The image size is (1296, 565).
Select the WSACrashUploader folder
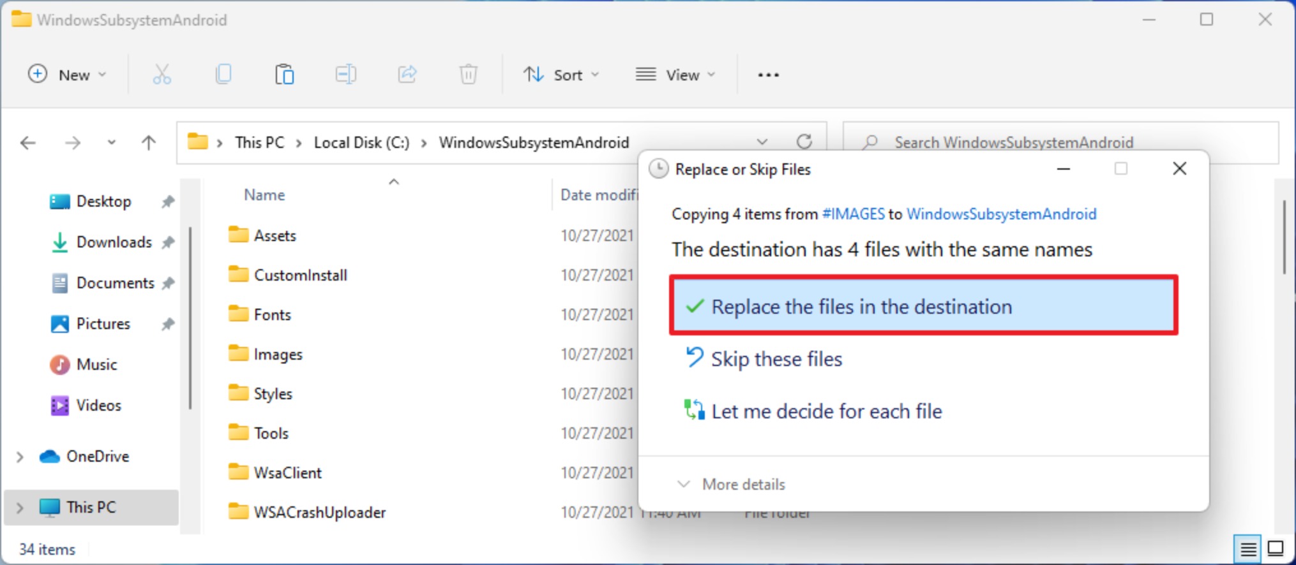(x=307, y=513)
